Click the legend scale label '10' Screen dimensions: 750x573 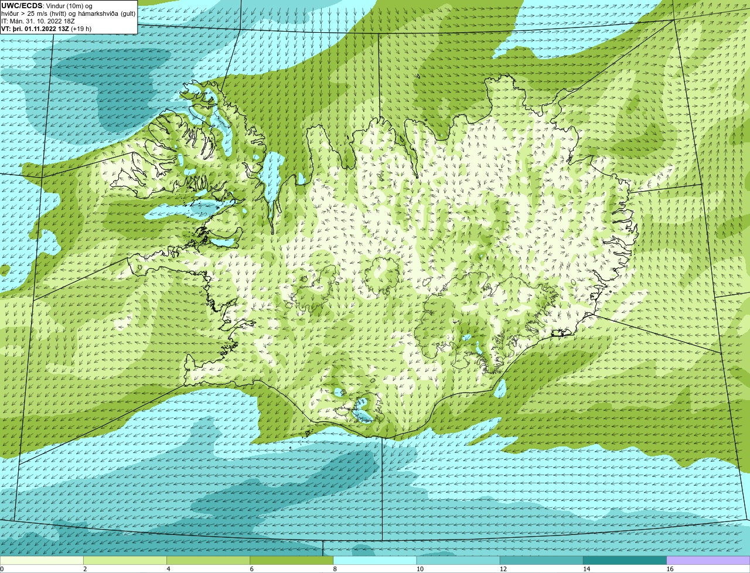(420, 569)
